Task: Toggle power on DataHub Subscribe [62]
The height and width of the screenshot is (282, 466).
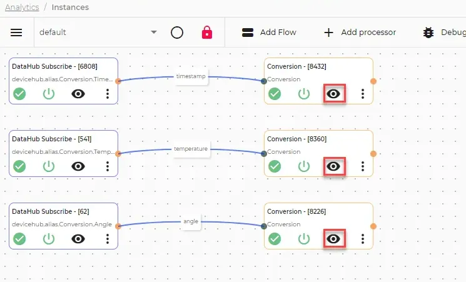Action: pos(49,239)
